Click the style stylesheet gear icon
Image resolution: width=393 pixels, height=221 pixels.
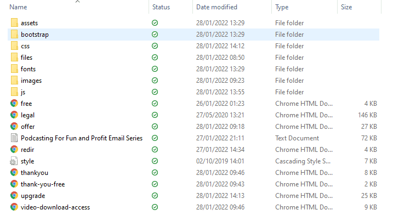click(x=14, y=161)
